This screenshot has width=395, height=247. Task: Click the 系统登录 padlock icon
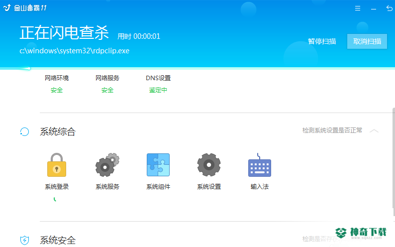point(57,165)
